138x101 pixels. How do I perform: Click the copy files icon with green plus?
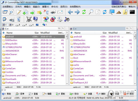tap(26, 12)
